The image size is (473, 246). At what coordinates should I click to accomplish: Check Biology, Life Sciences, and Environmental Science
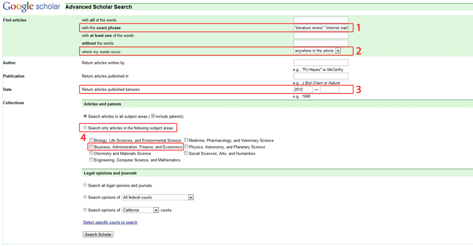tap(91, 140)
